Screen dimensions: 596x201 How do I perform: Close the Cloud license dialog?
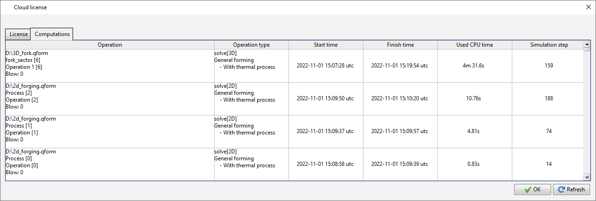tap(588, 7)
